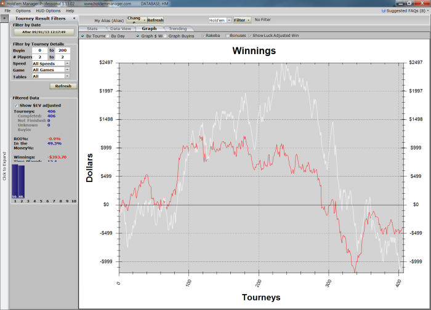Open the Help menu
The image size is (431, 310).
70,10
